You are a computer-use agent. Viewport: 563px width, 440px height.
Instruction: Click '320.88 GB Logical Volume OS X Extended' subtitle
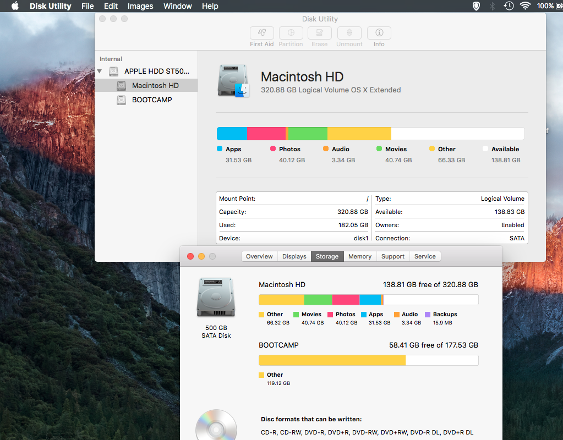(331, 90)
